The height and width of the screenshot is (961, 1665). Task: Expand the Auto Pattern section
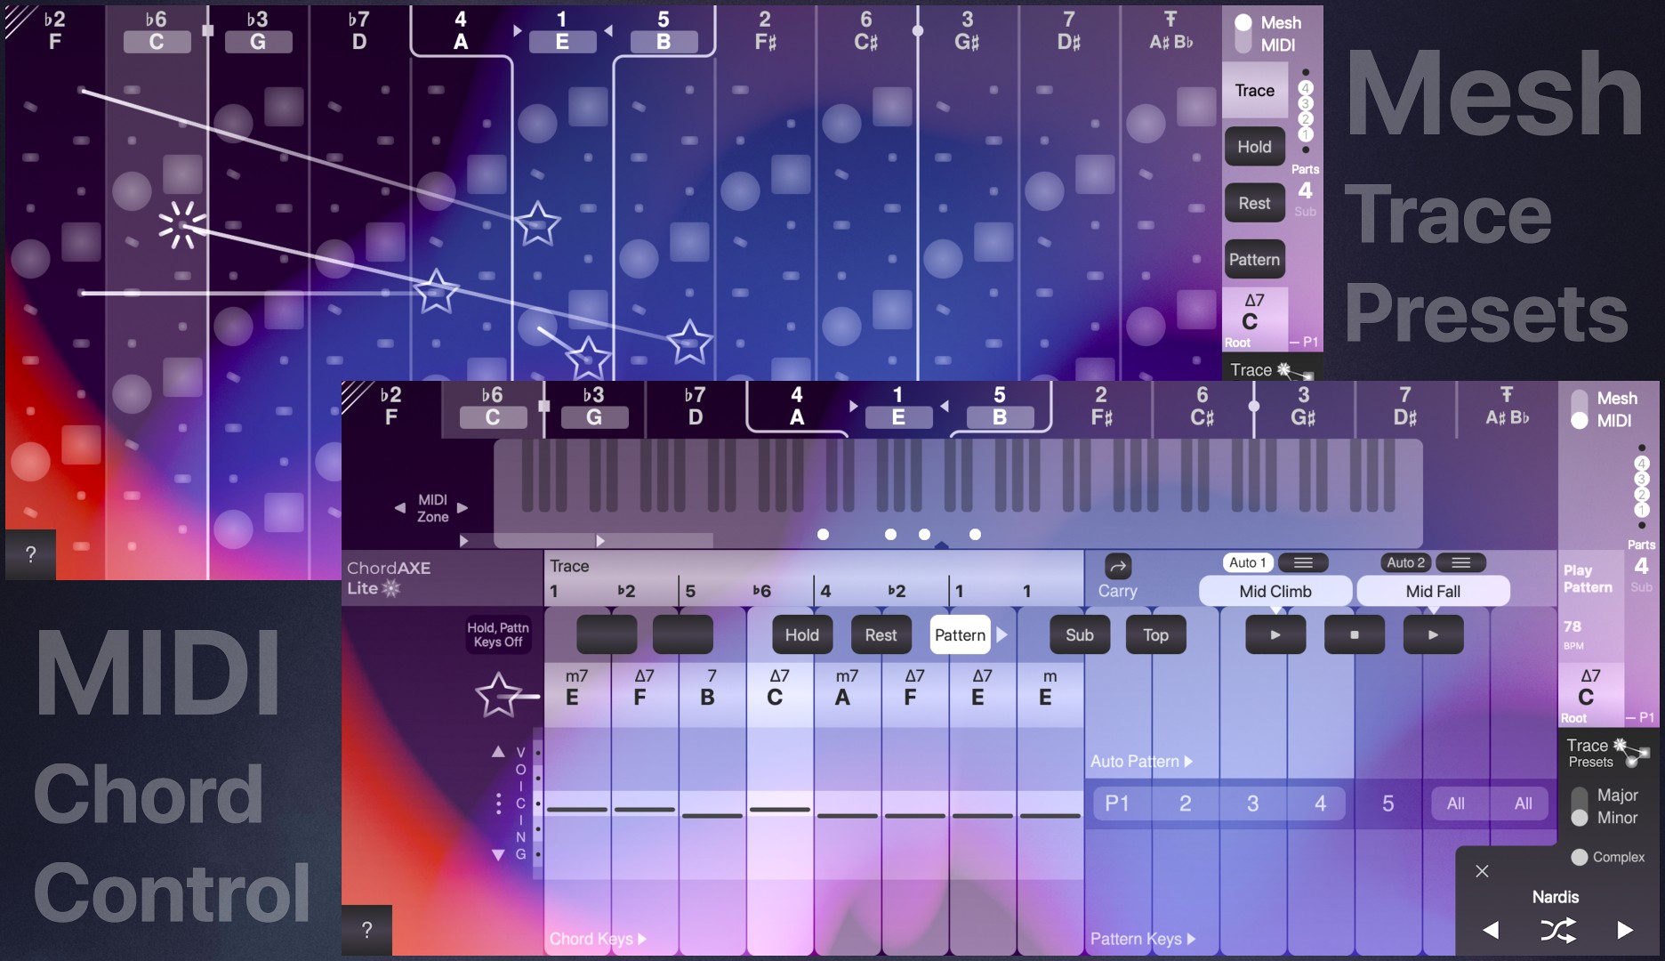point(1141,762)
